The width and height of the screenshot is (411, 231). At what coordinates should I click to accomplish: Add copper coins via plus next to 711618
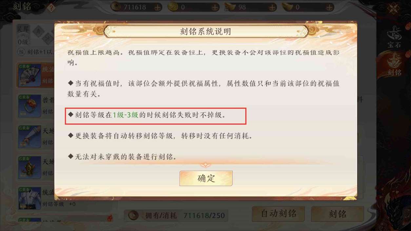[x=158, y=7]
